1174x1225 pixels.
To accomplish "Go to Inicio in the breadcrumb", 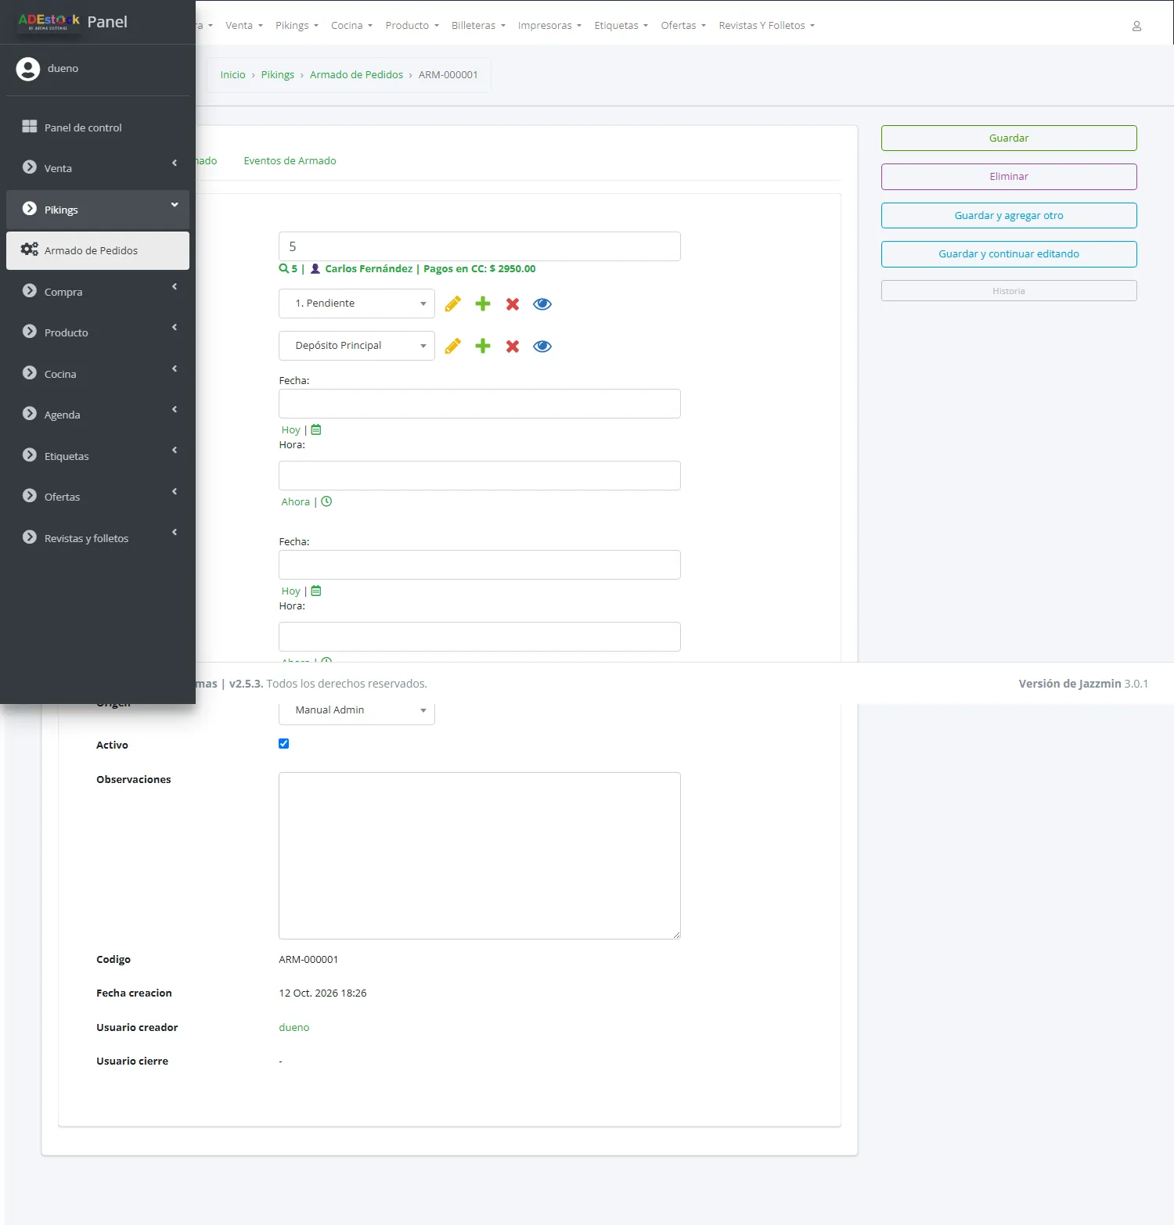I will [x=232, y=75].
